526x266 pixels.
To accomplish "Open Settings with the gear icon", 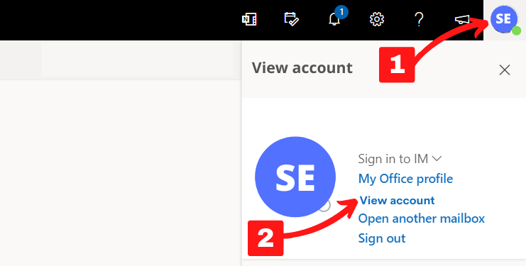I will (x=377, y=19).
